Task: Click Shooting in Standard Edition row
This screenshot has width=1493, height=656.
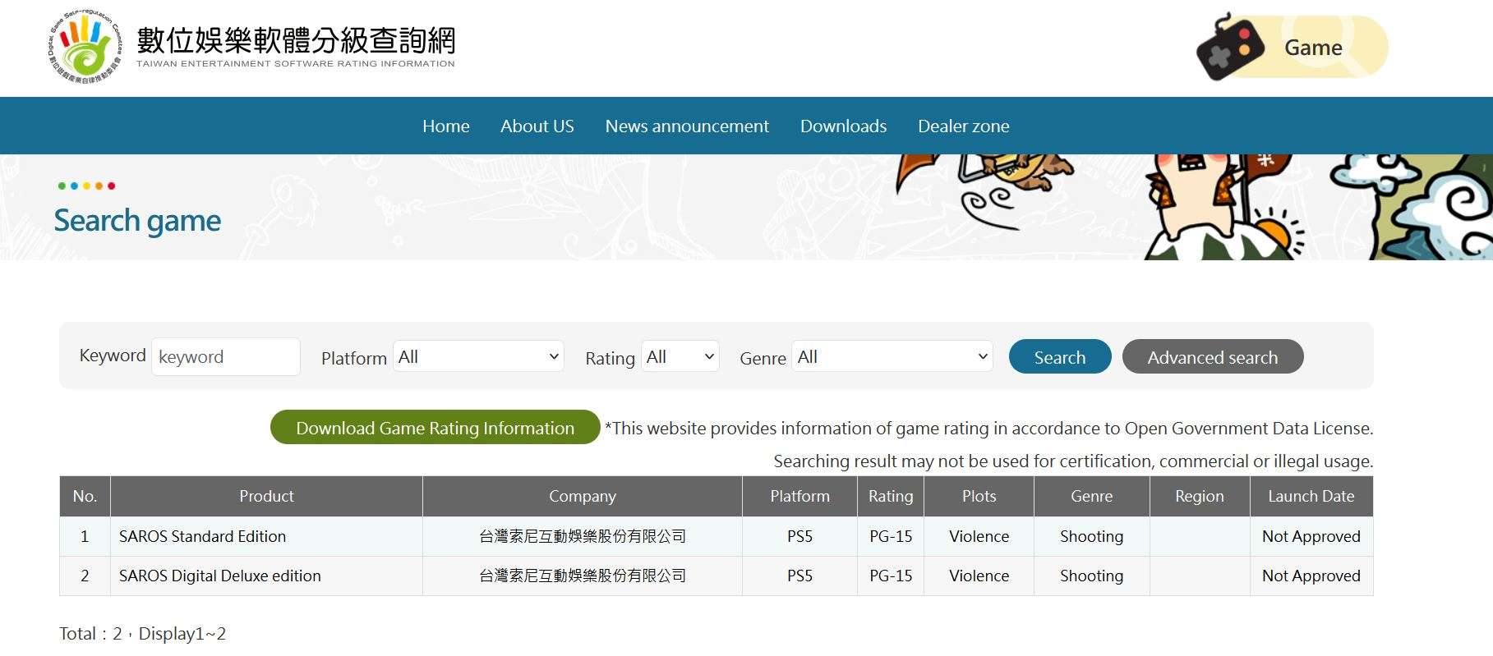Action: pyautogui.click(x=1091, y=536)
